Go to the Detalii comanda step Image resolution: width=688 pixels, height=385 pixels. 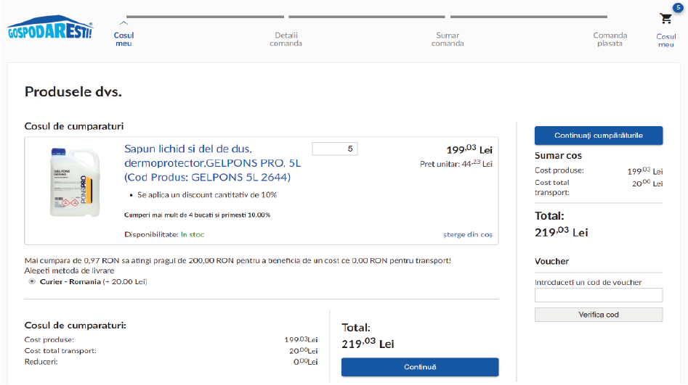point(286,39)
